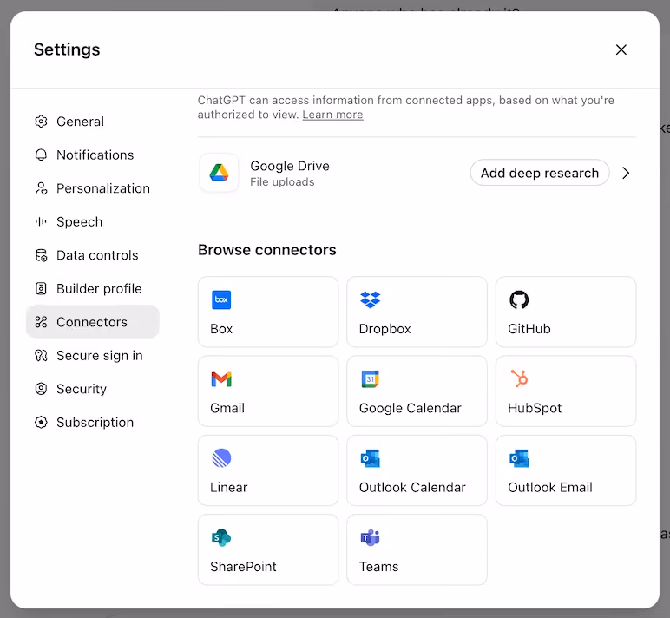Viewport: 670px width, 618px height.
Task: Open the GitHub connector card label
Action: pos(529,329)
